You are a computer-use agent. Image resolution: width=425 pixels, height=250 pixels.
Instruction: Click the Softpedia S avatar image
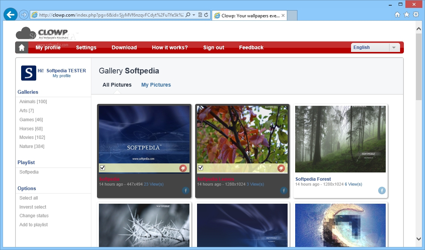point(28,73)
